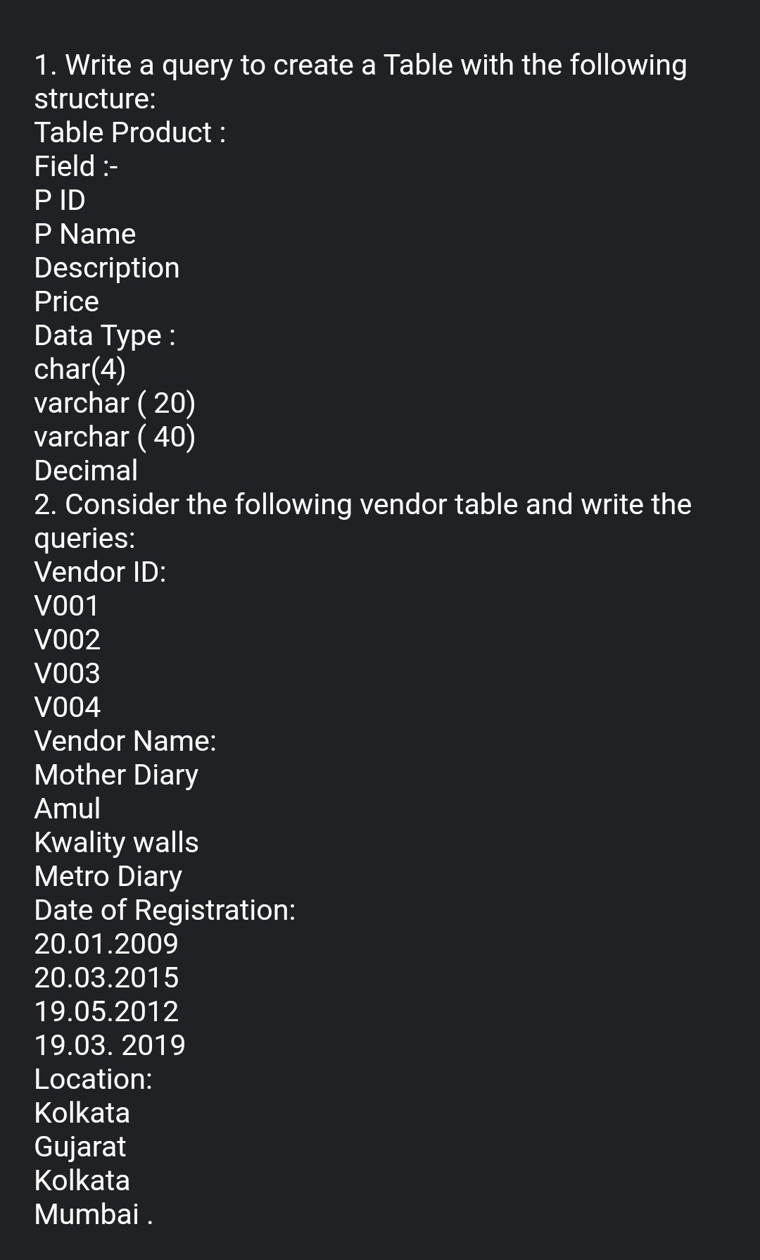
Task: Tap the 'Amul' vendor name
Action: (68, 809)
